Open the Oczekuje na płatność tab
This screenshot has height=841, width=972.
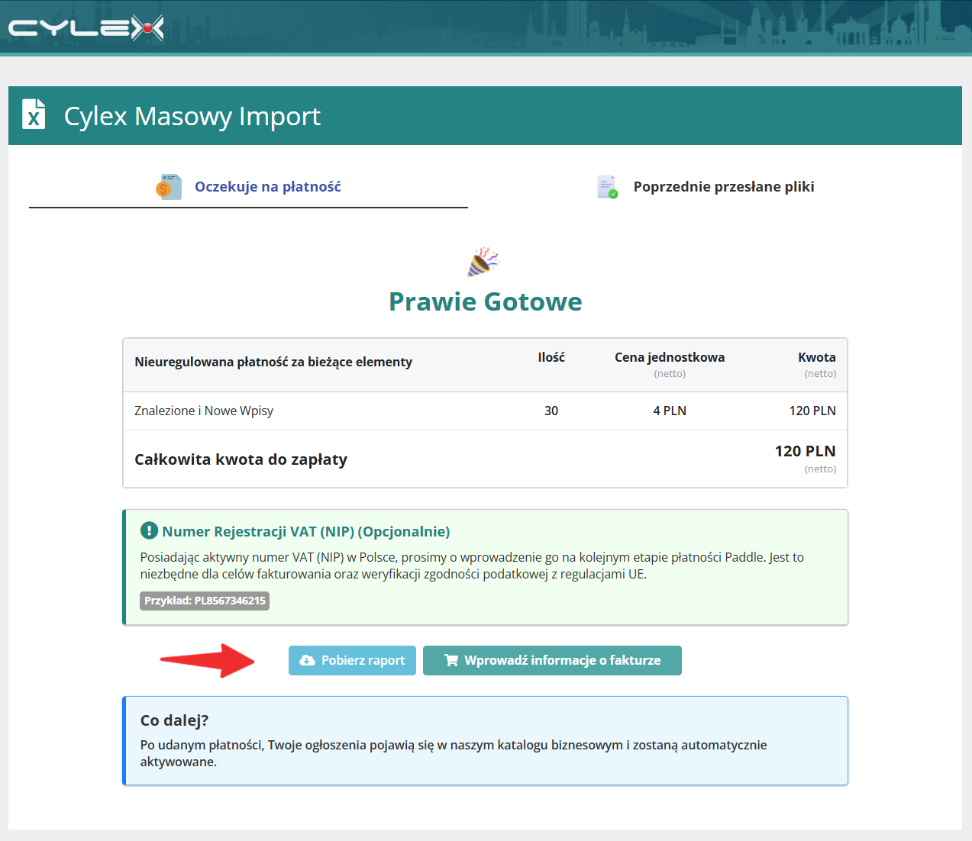pos(248,187)
